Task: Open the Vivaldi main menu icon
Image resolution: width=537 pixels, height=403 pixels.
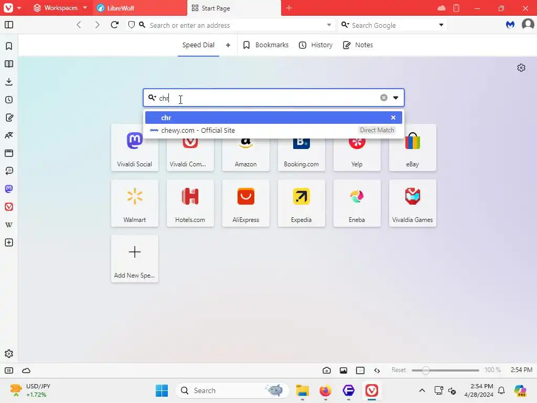Action: pyautogui.click(x=8, y=7)
